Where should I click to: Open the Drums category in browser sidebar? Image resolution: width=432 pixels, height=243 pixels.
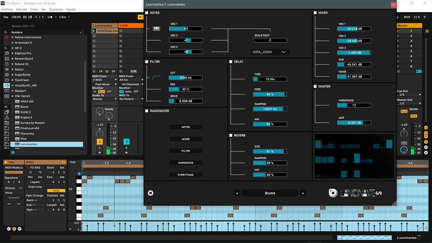7,59
